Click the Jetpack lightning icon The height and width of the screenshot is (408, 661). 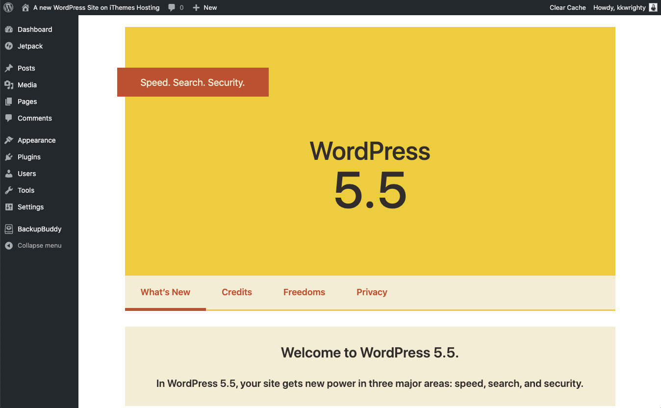click(x=9, y=46)
